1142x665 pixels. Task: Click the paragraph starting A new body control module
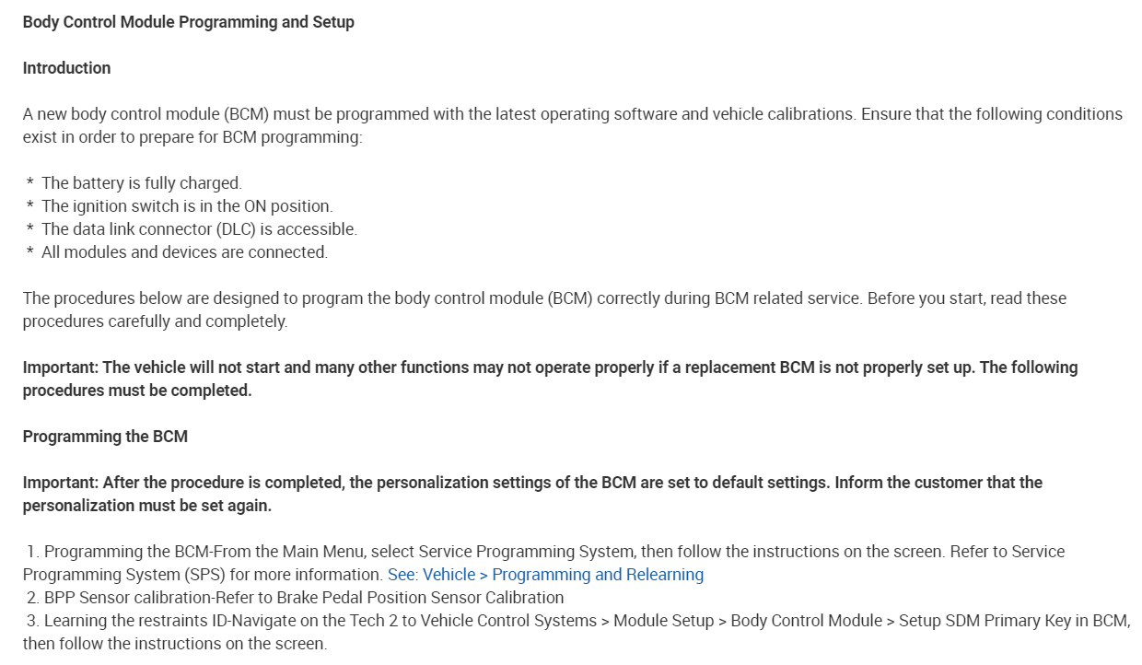pyautogui.click(x=571, y=114)
